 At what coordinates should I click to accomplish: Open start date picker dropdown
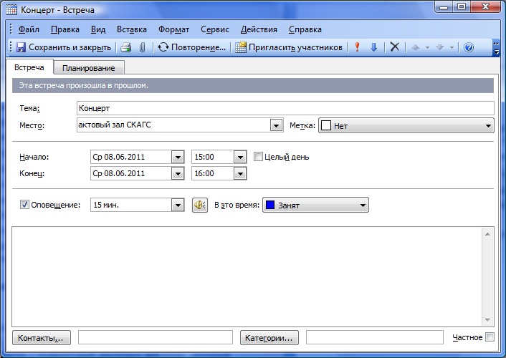click(x=178, y=157)
